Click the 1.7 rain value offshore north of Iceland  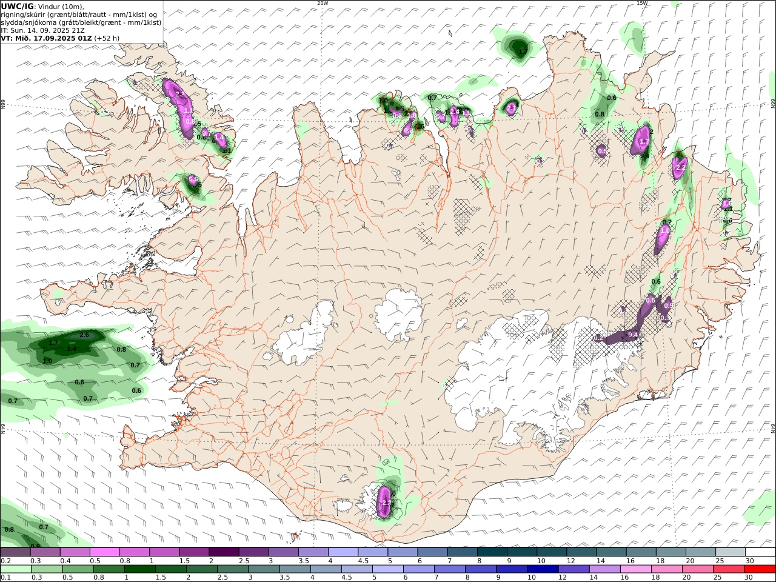point(523,52)
